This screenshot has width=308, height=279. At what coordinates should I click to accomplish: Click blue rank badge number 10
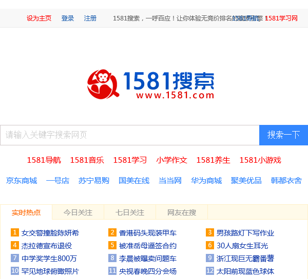pos(15,271)
